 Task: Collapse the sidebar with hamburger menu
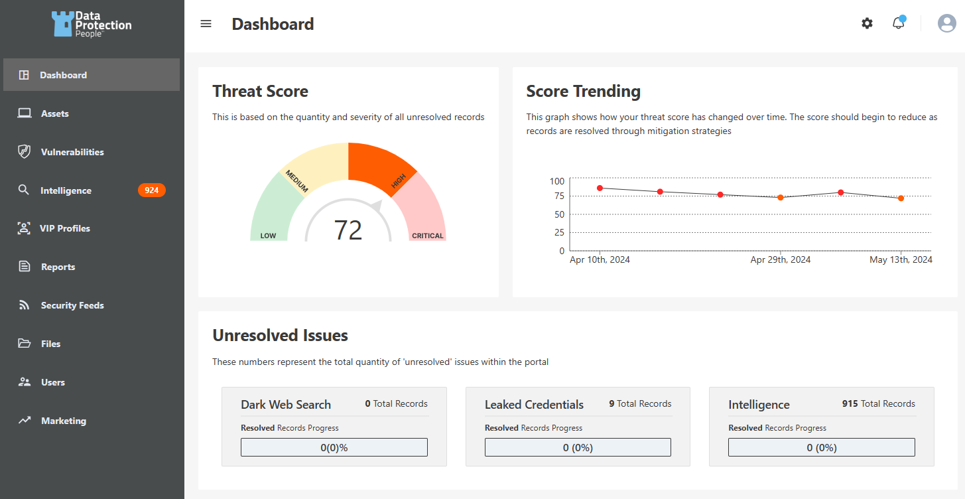[206, 24]
